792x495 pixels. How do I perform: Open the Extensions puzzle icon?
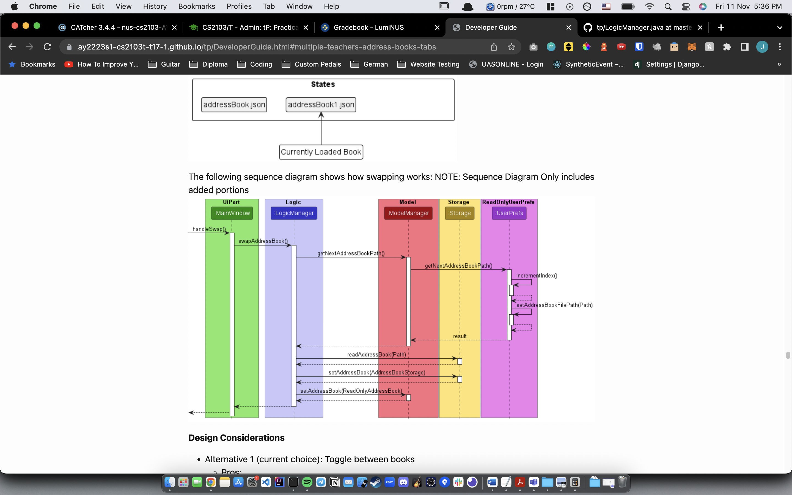click(x=727, y=47)
